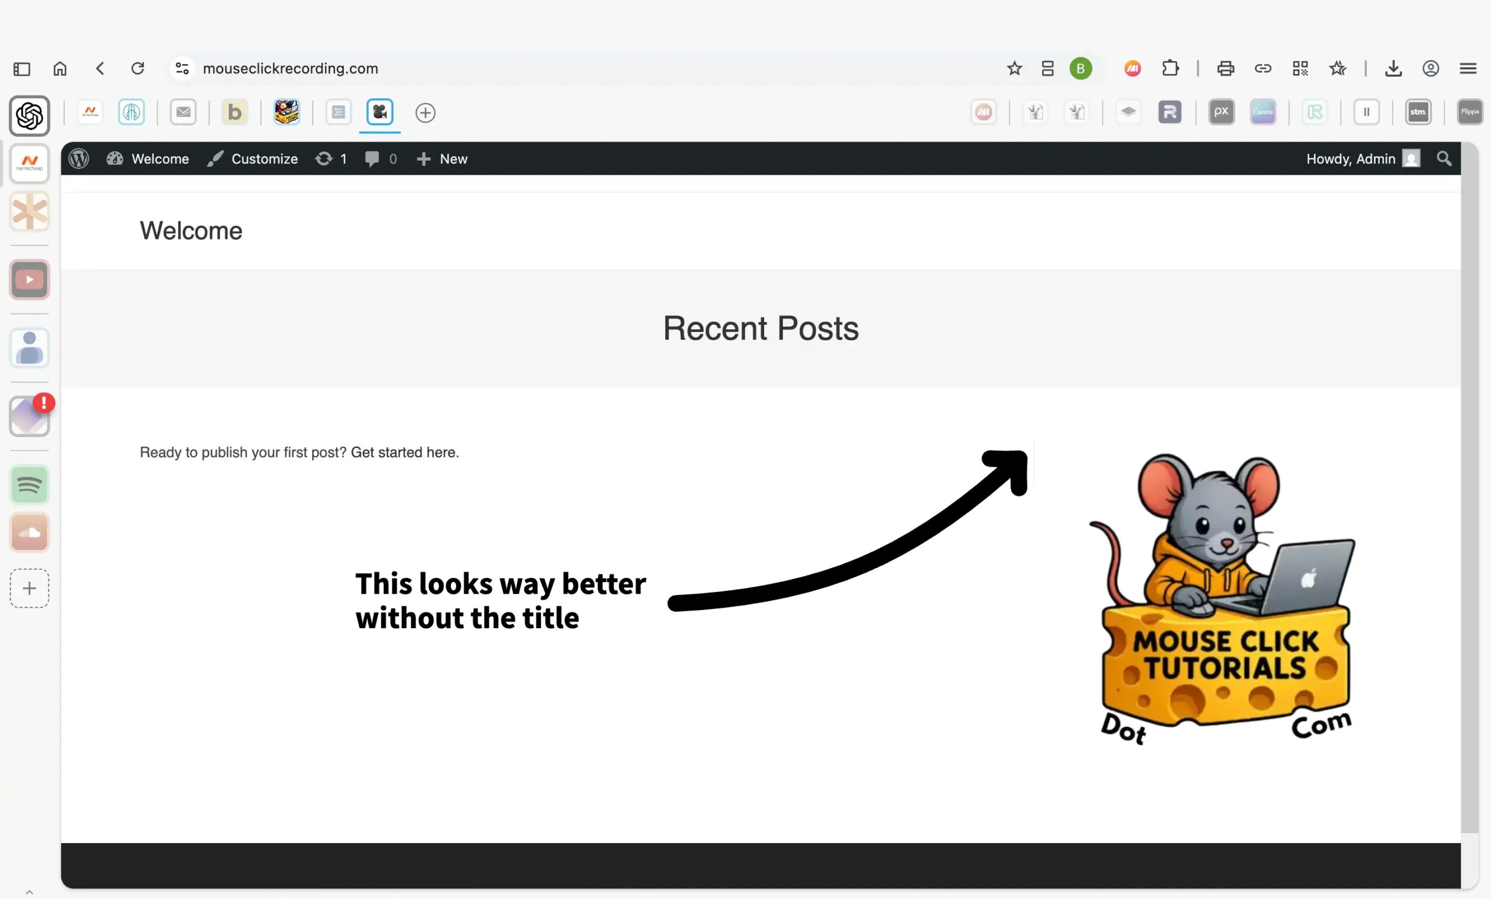Expand the hidden sidebar chevron at the bottom
Image resolution: width=1491 pixels, height=899 pixels.
29,892
